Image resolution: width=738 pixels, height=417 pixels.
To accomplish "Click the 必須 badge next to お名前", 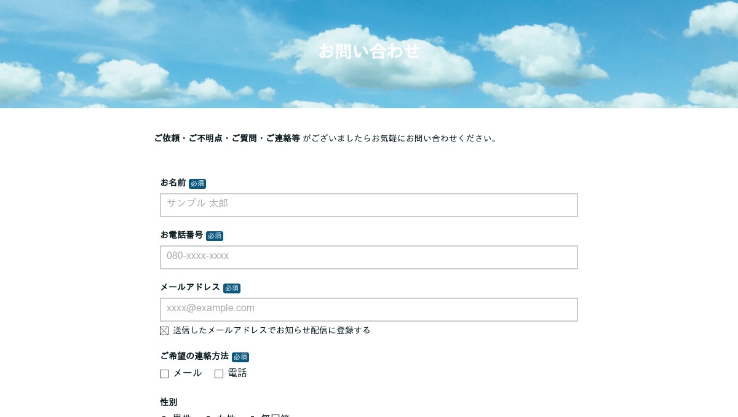I will pyautogui.click(x=197, y=183).
